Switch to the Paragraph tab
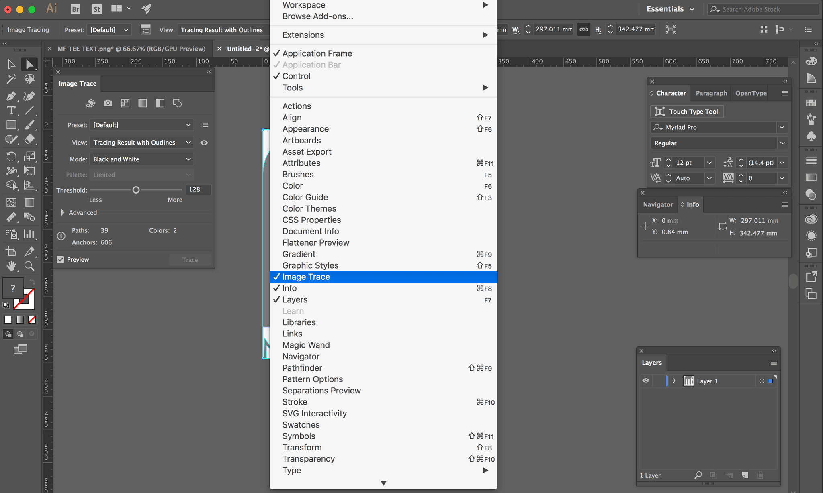The image size is (823, 493). [x=711, y=93]
